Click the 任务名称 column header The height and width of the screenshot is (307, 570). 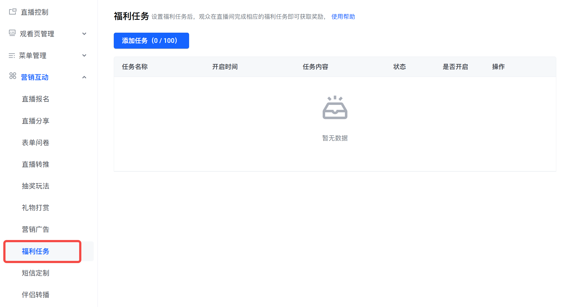pos(135,67)
